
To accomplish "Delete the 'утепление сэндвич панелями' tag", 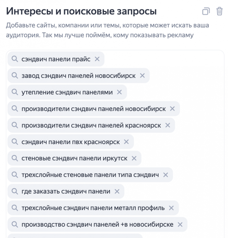I will coord(119,92).
